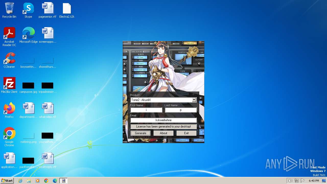Select the pagesenior.rtf document icon
The height and width of the screenshot is (184, 327).
click(x=48, y=10)
